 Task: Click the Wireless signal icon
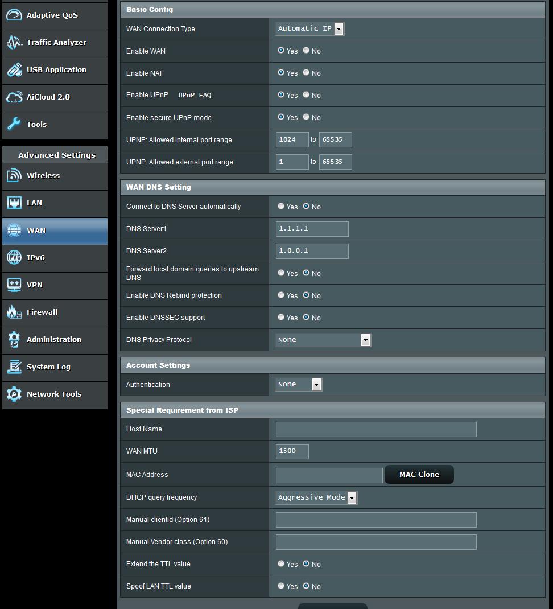click(14, 175)
